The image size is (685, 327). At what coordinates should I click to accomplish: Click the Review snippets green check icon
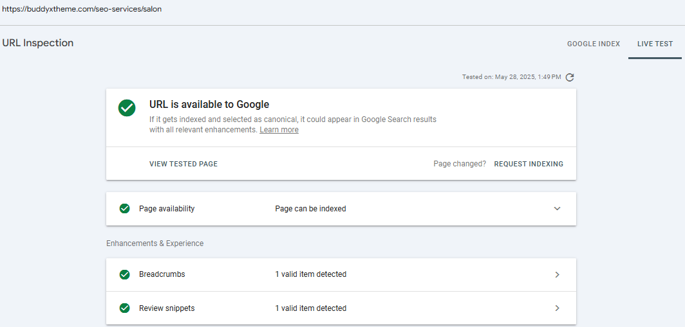tap(124, 308)
